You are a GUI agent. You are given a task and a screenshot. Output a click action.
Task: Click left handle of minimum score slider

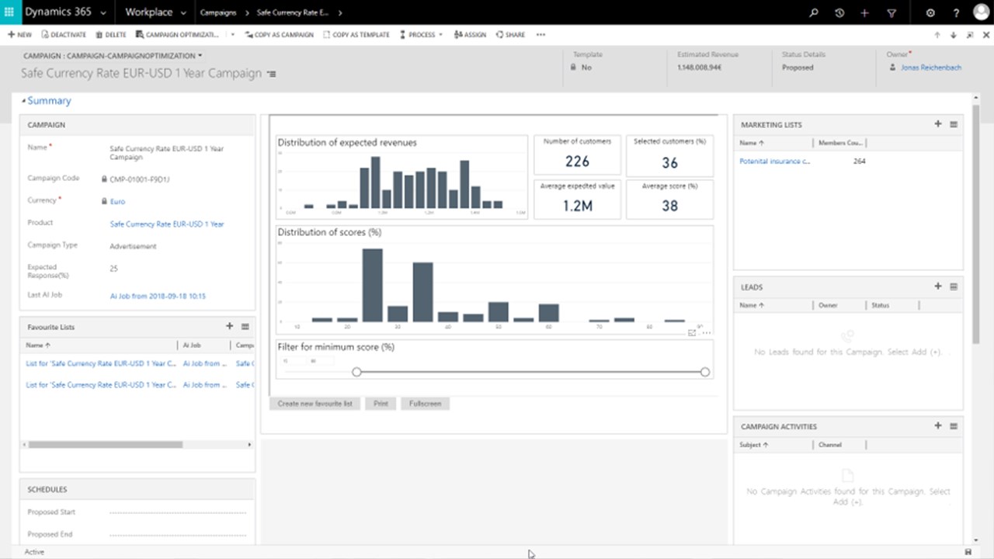pos(356,372)
